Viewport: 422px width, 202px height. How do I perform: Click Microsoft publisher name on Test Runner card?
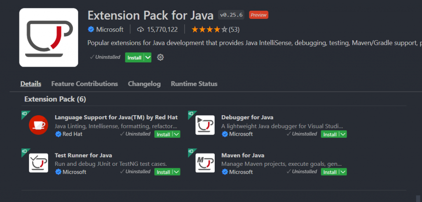[x=74, y=172]
